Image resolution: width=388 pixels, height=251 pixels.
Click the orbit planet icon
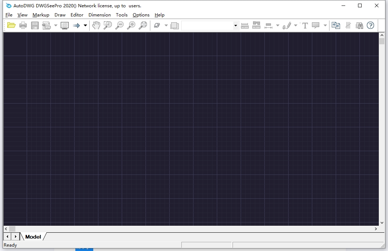tap(157, 25)
